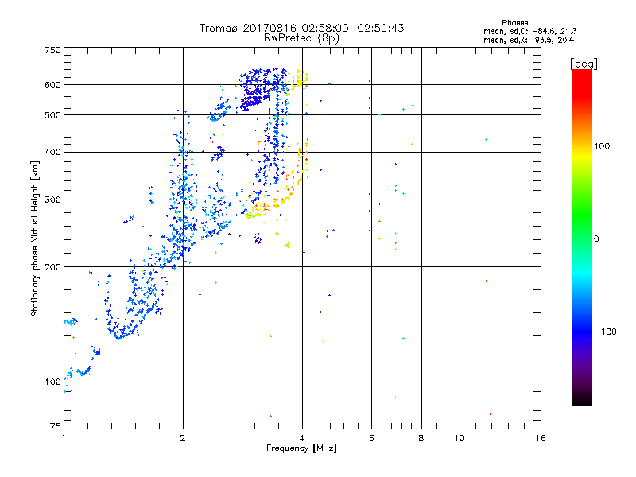Click the lone cyan point right of 10 MHz above 400 km
Viewport: 636px width, 477px height.
pos(486,140)
